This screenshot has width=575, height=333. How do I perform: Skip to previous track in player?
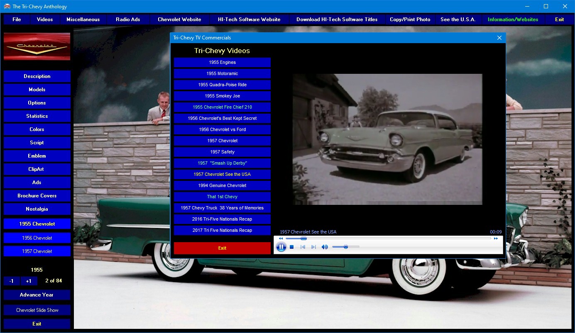tap(303, 247)
